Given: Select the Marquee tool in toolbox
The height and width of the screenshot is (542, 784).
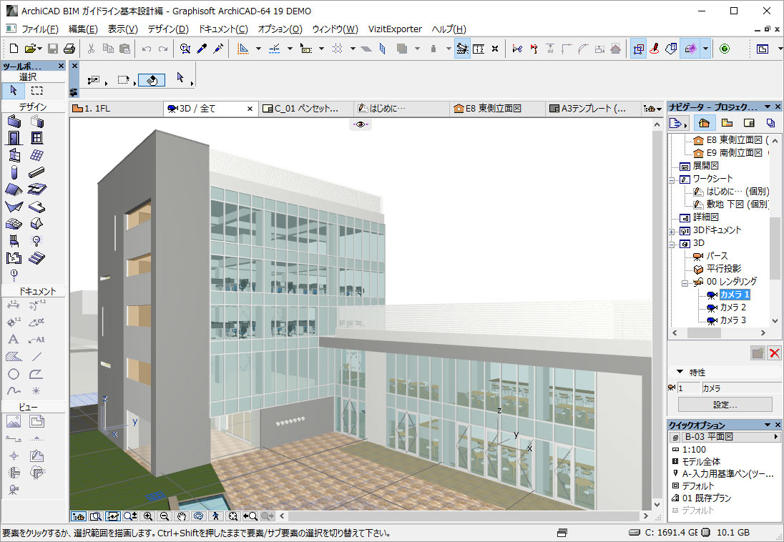Looking at the screenshot, I should [36, 91].
